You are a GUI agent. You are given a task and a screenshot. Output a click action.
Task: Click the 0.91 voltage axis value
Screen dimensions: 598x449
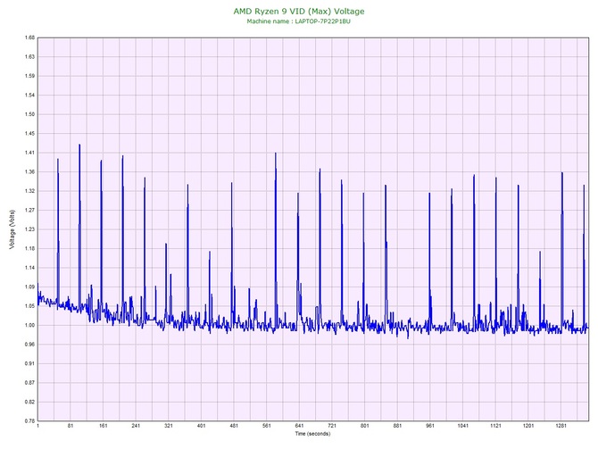[x=29, y=363]
